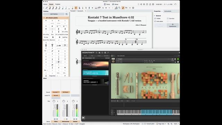Toggle the Mixer panel button

(x=115, y=5)
